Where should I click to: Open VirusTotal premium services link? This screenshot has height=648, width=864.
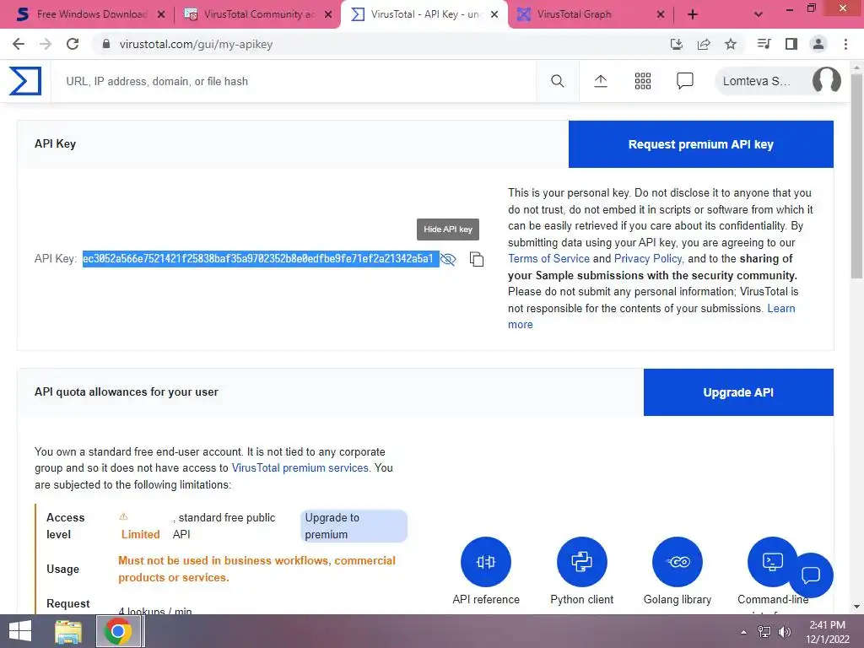click(300, 467)
